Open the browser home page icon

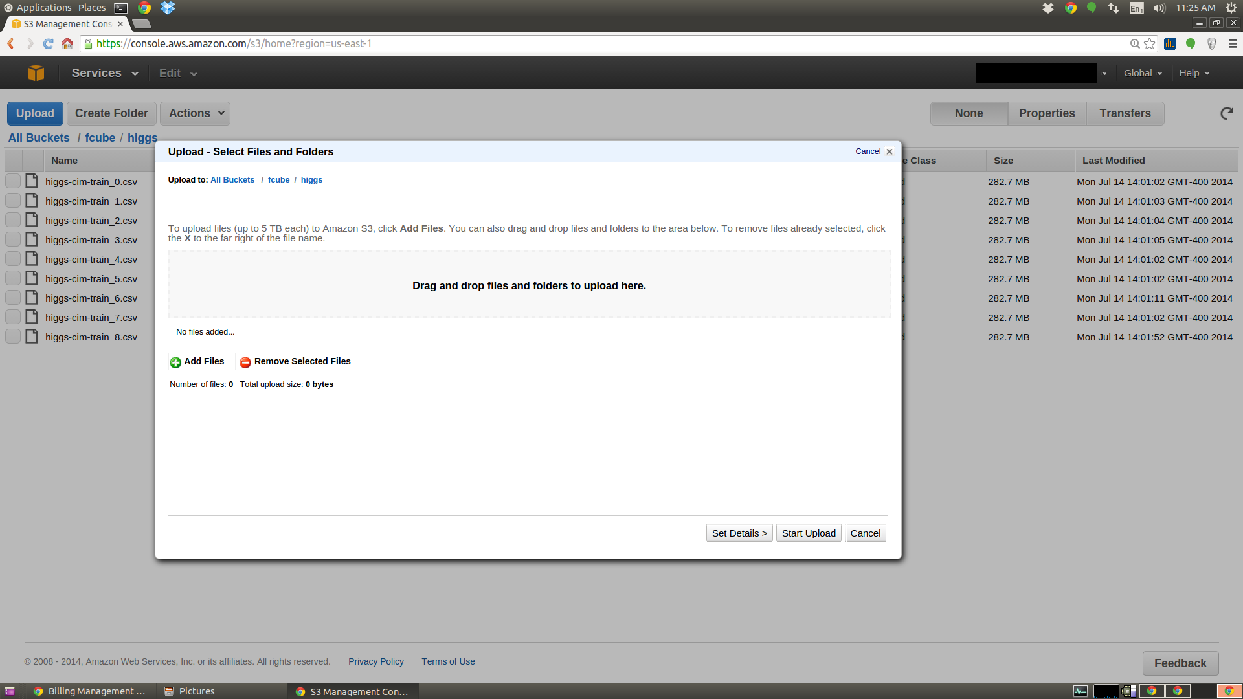(x=67, y=43)
